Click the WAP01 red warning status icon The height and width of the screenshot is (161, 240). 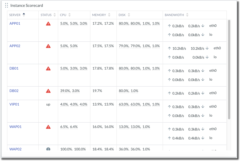click(x=48, y=127)
